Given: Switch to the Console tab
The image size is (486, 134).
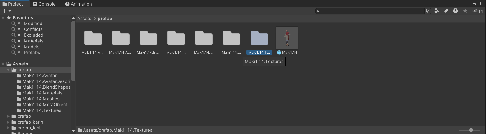Looking at the screenshot, I should click(x=44, y=4).
